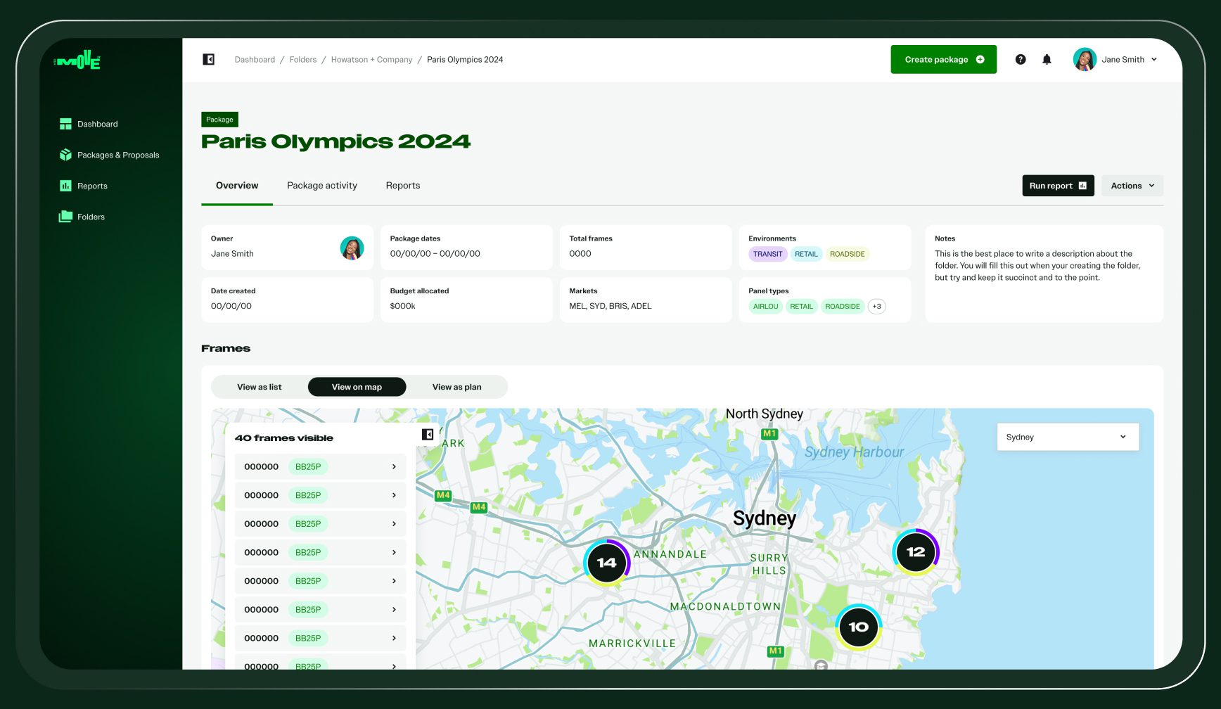This screenshot has width=1221, height=709.
Task: Open the Sydney city dropdown
Action: point(1067,437)
